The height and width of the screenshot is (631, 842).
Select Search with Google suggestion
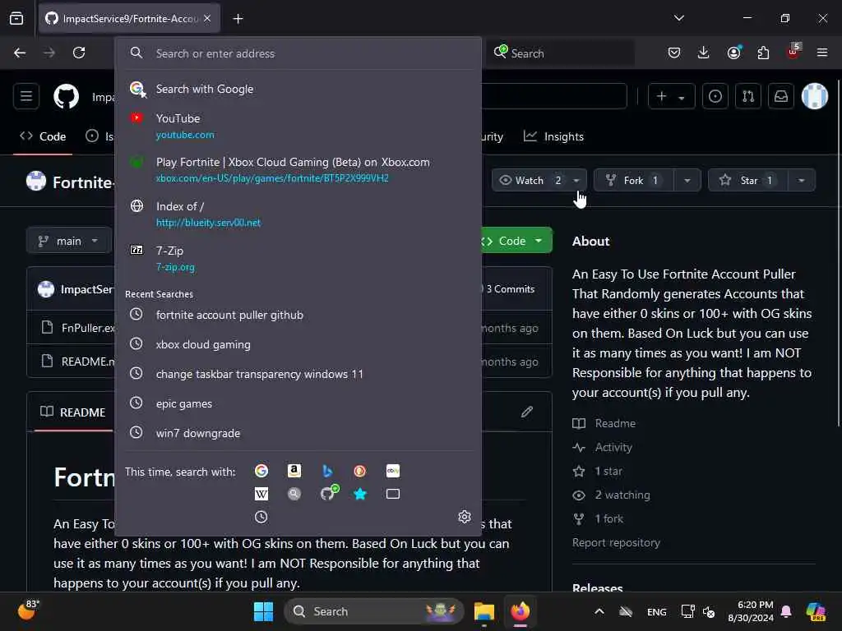(298, 89)
